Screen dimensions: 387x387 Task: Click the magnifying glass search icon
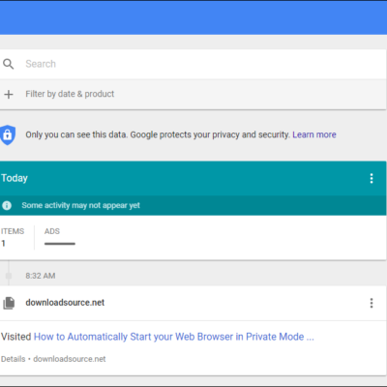click(9, 64)
